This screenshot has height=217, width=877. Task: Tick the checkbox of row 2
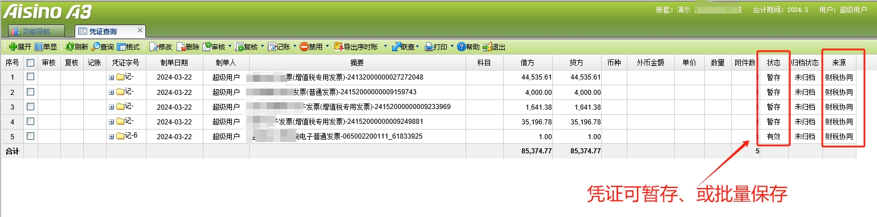coord(31,91)
